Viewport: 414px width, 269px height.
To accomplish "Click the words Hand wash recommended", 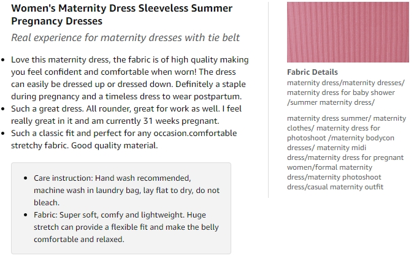I will point(143,178).
